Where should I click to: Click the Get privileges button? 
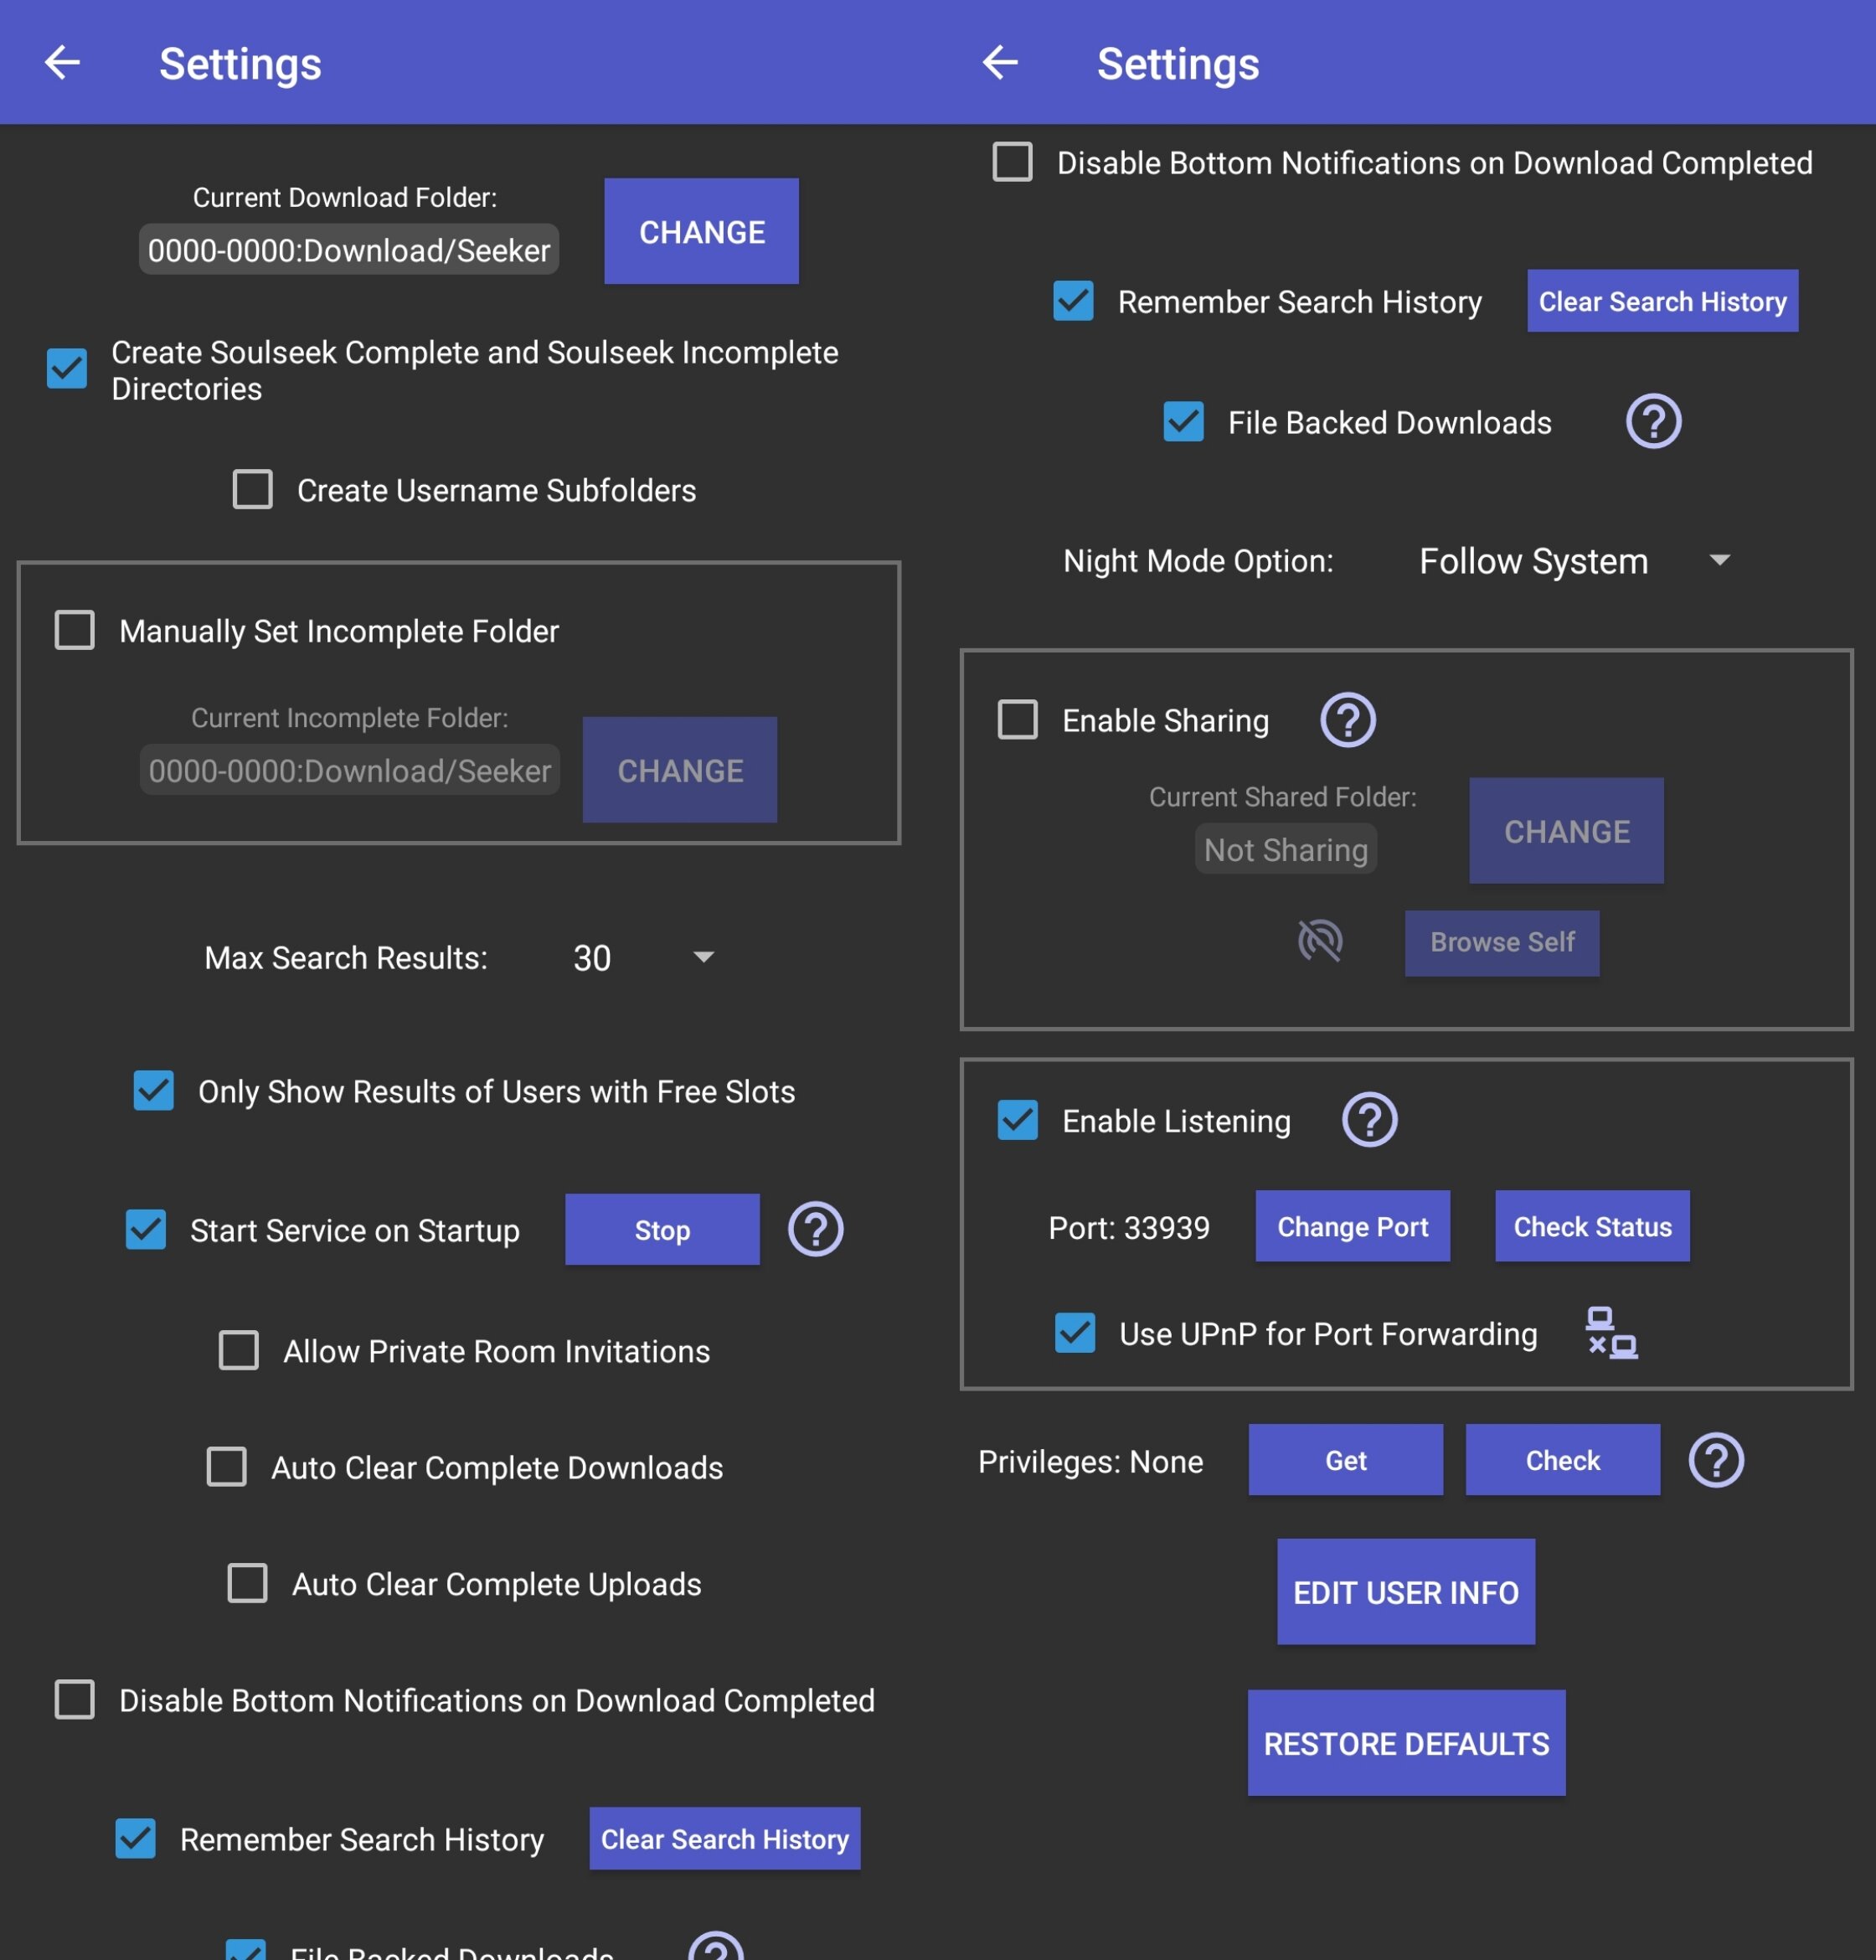[1346, 1460]
